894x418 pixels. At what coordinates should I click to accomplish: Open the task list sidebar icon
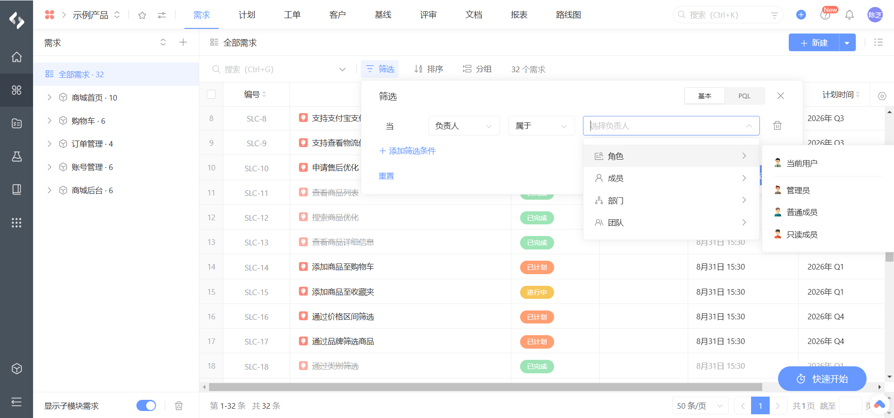17,123
